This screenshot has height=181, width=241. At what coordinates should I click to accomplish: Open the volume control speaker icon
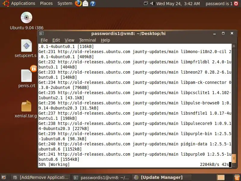click(152, 3)
